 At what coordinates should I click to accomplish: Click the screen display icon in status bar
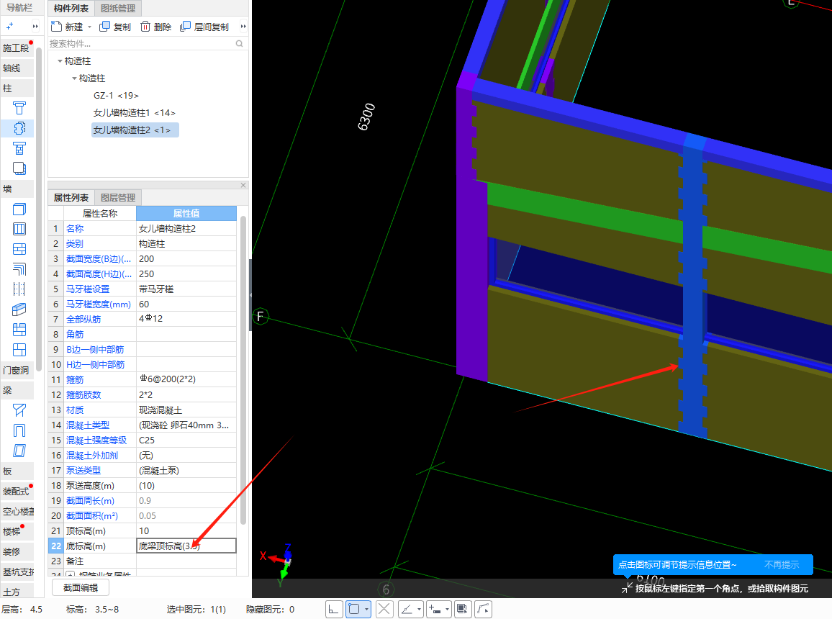click(x=463, y=609)
